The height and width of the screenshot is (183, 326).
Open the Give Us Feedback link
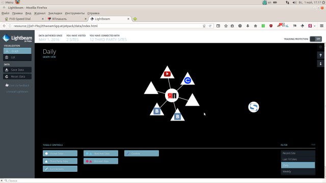[17, 85]
